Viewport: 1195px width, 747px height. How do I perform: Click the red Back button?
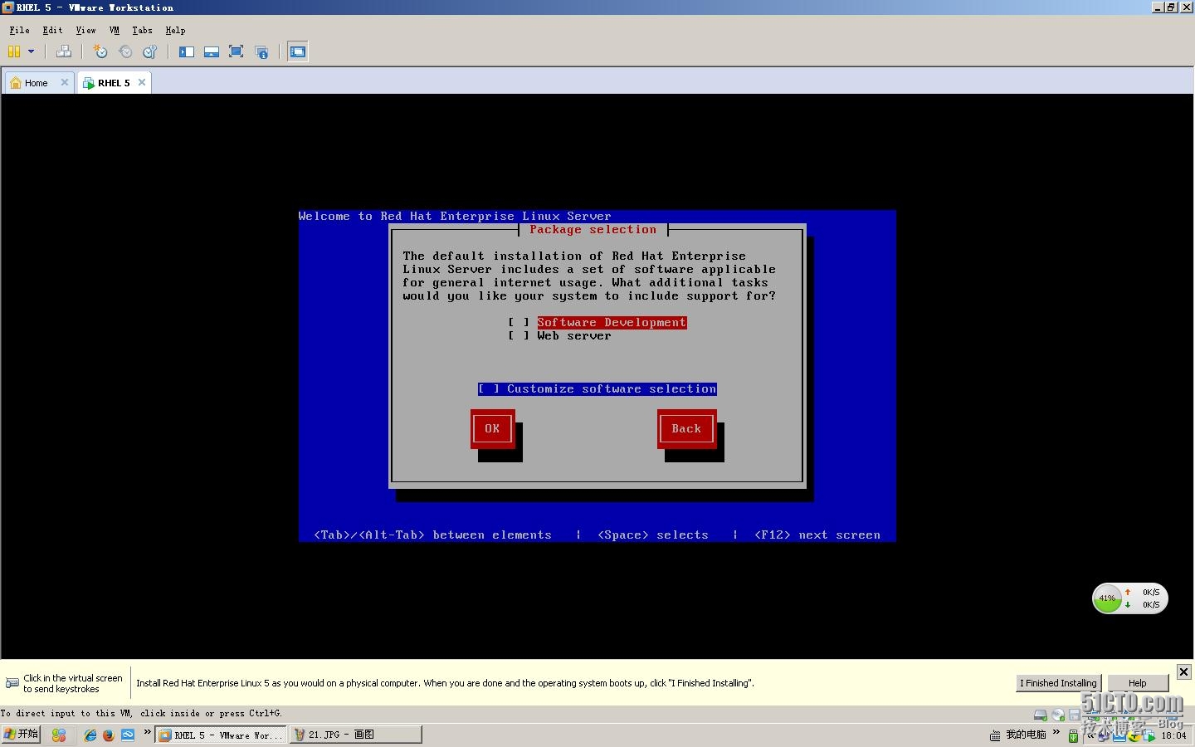click(x=686, y=429)
